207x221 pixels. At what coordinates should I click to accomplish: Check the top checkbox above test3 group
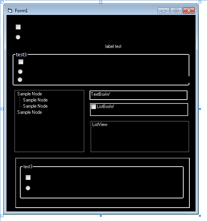(x=18, y=27)
